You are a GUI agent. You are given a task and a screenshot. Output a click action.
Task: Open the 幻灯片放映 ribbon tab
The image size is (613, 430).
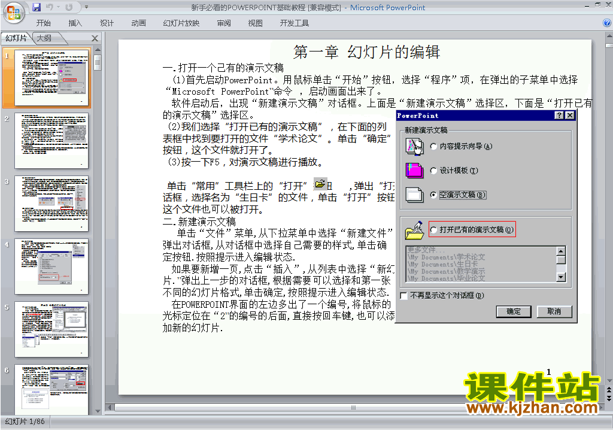click(x=181, y=23)
